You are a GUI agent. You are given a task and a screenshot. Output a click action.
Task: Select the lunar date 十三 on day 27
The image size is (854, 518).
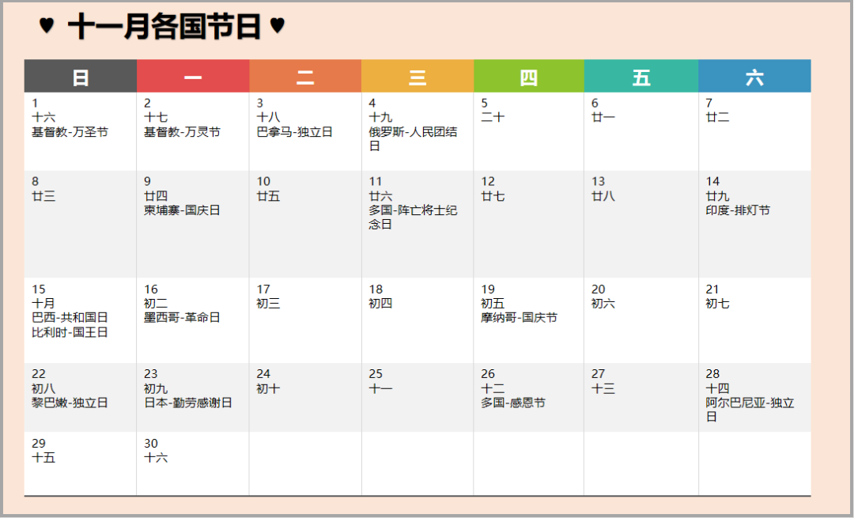(x=603, y=388)
